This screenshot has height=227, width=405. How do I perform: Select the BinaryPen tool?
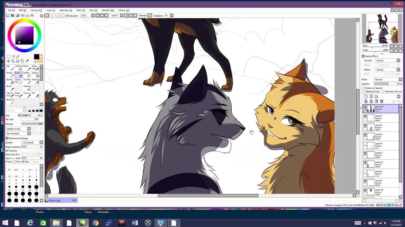pos(10,102)
